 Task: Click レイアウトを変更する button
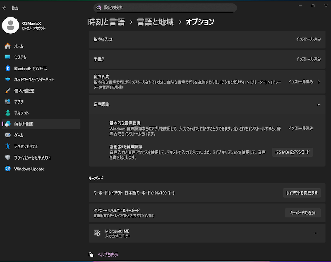[302, 193]
